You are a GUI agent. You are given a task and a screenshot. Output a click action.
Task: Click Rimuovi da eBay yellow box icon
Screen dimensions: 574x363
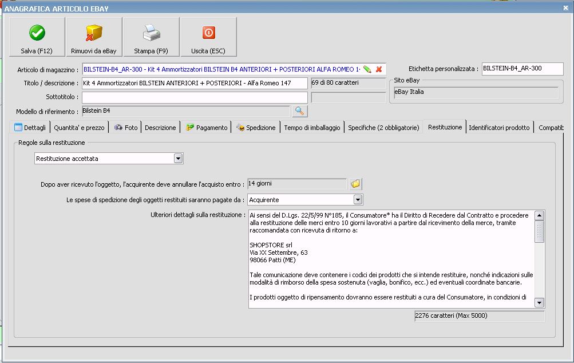tap(94, 33)
